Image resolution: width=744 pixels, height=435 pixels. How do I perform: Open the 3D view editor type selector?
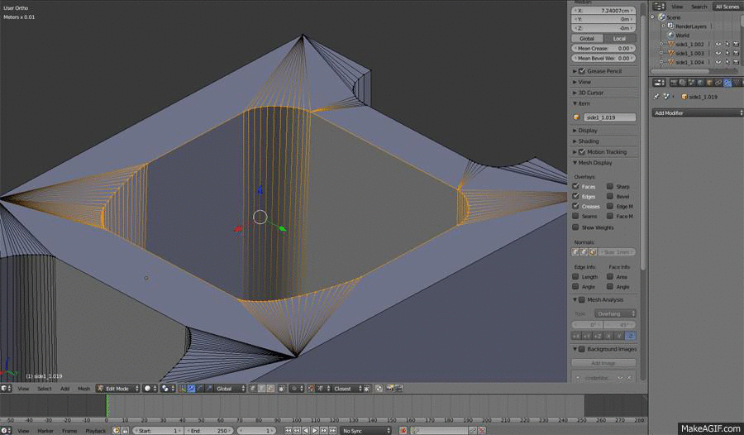click(6, 389)
